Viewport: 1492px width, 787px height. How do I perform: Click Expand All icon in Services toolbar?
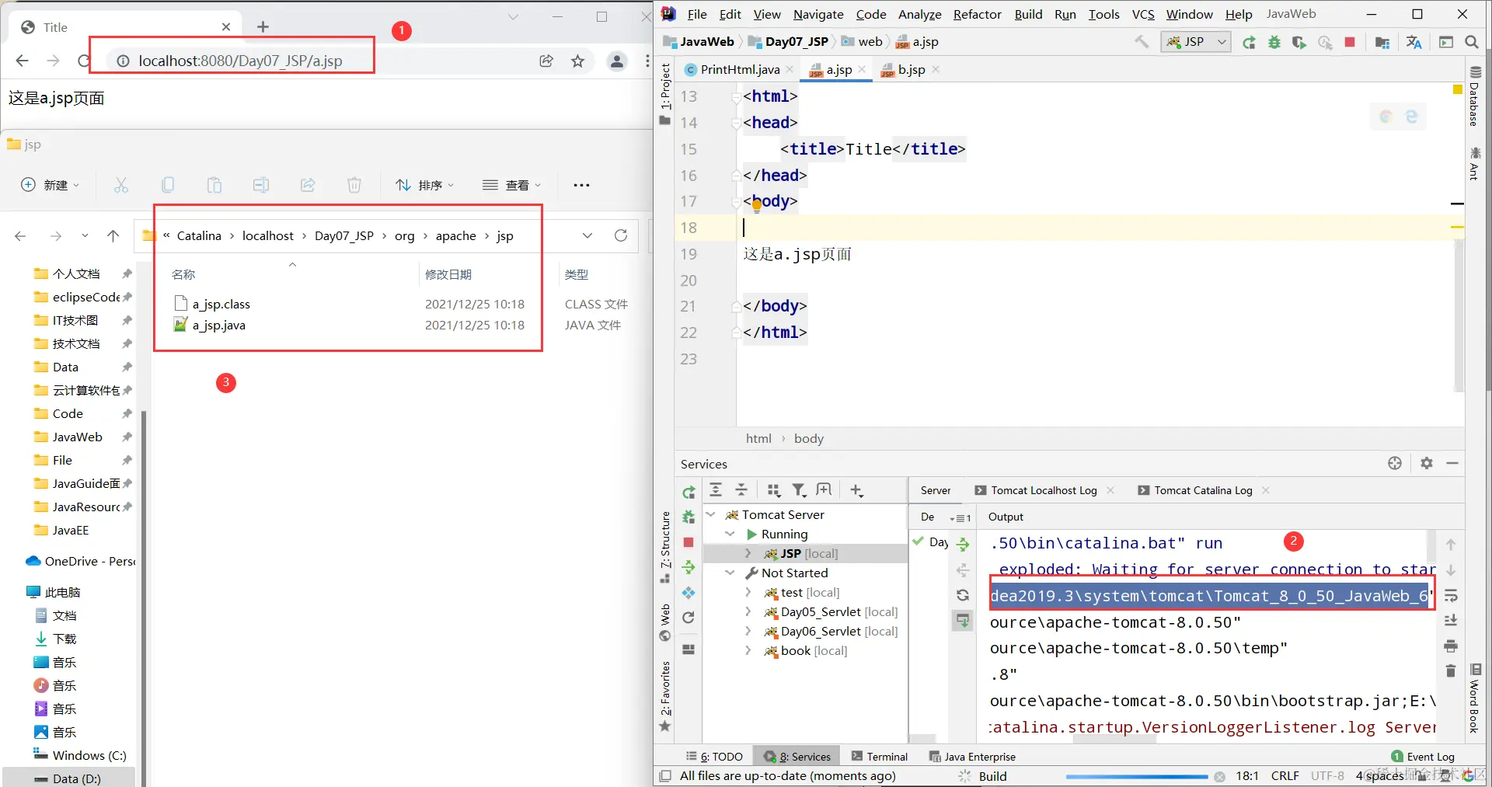(716, 489)
